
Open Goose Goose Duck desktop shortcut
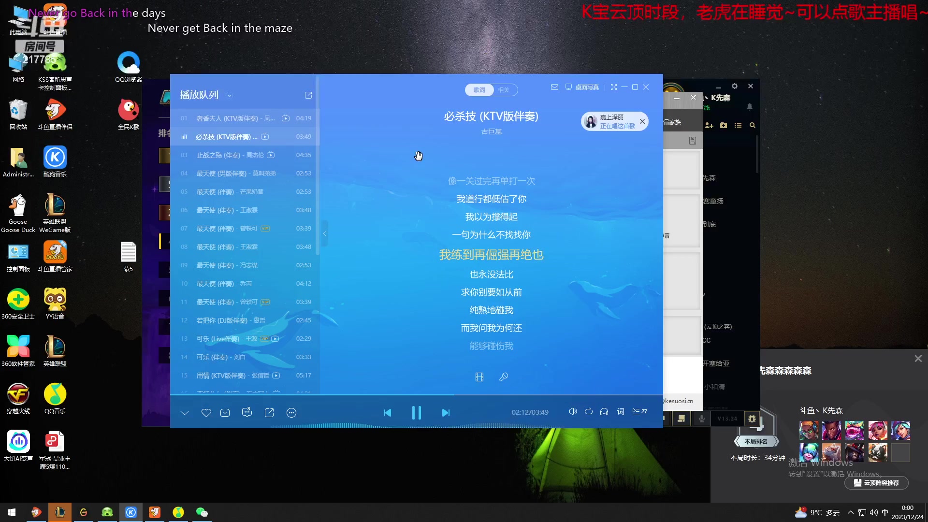click(18, 213)
